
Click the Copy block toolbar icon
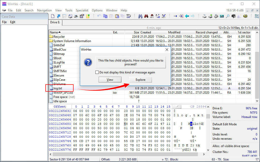pyautogui.click(x=105, y=16)
